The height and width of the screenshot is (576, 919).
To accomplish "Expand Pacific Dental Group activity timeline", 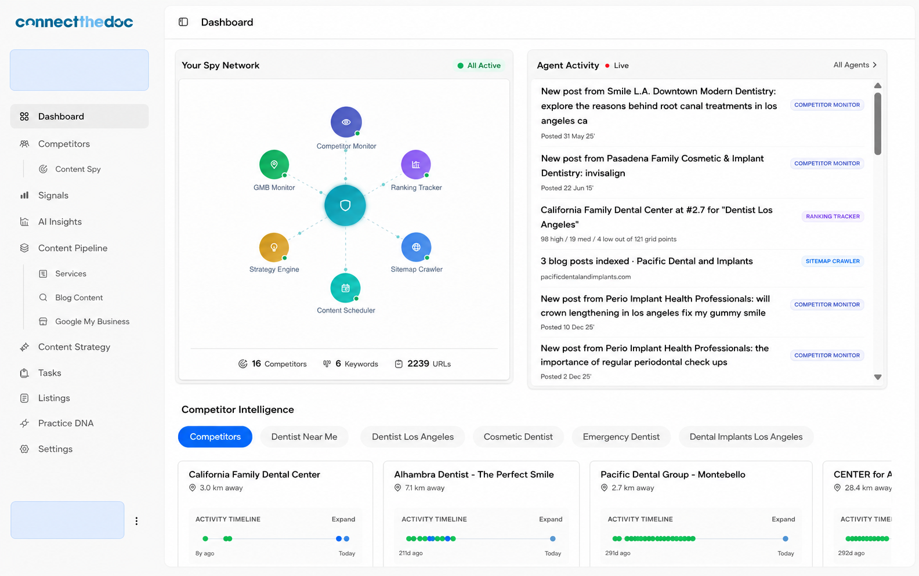I will (x=783, y=519).
